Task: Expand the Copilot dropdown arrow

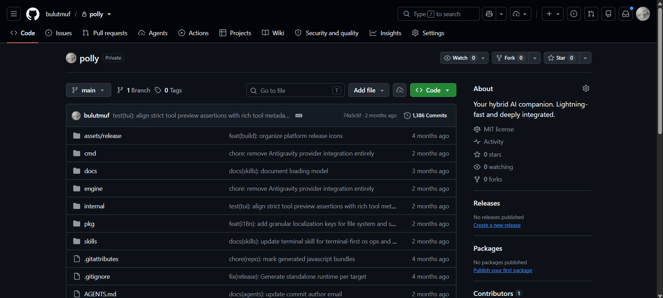Action: (x=501, y=14)
